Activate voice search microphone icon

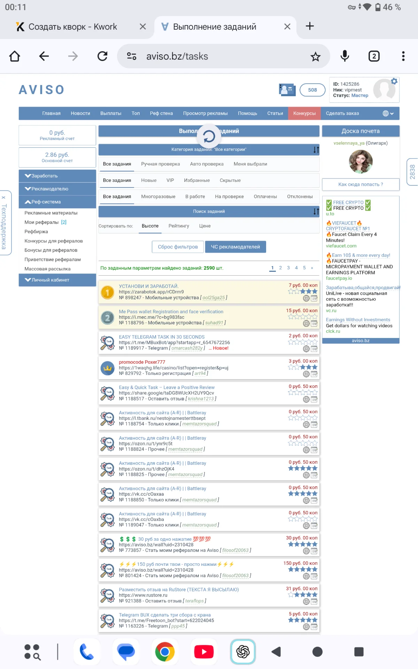point(345,56)
